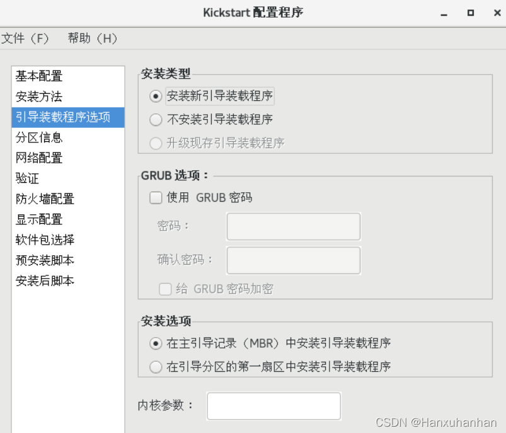Viewport: 506px width, 433px height.
Task: Click the 内核参数 input field
Action: 273,406
